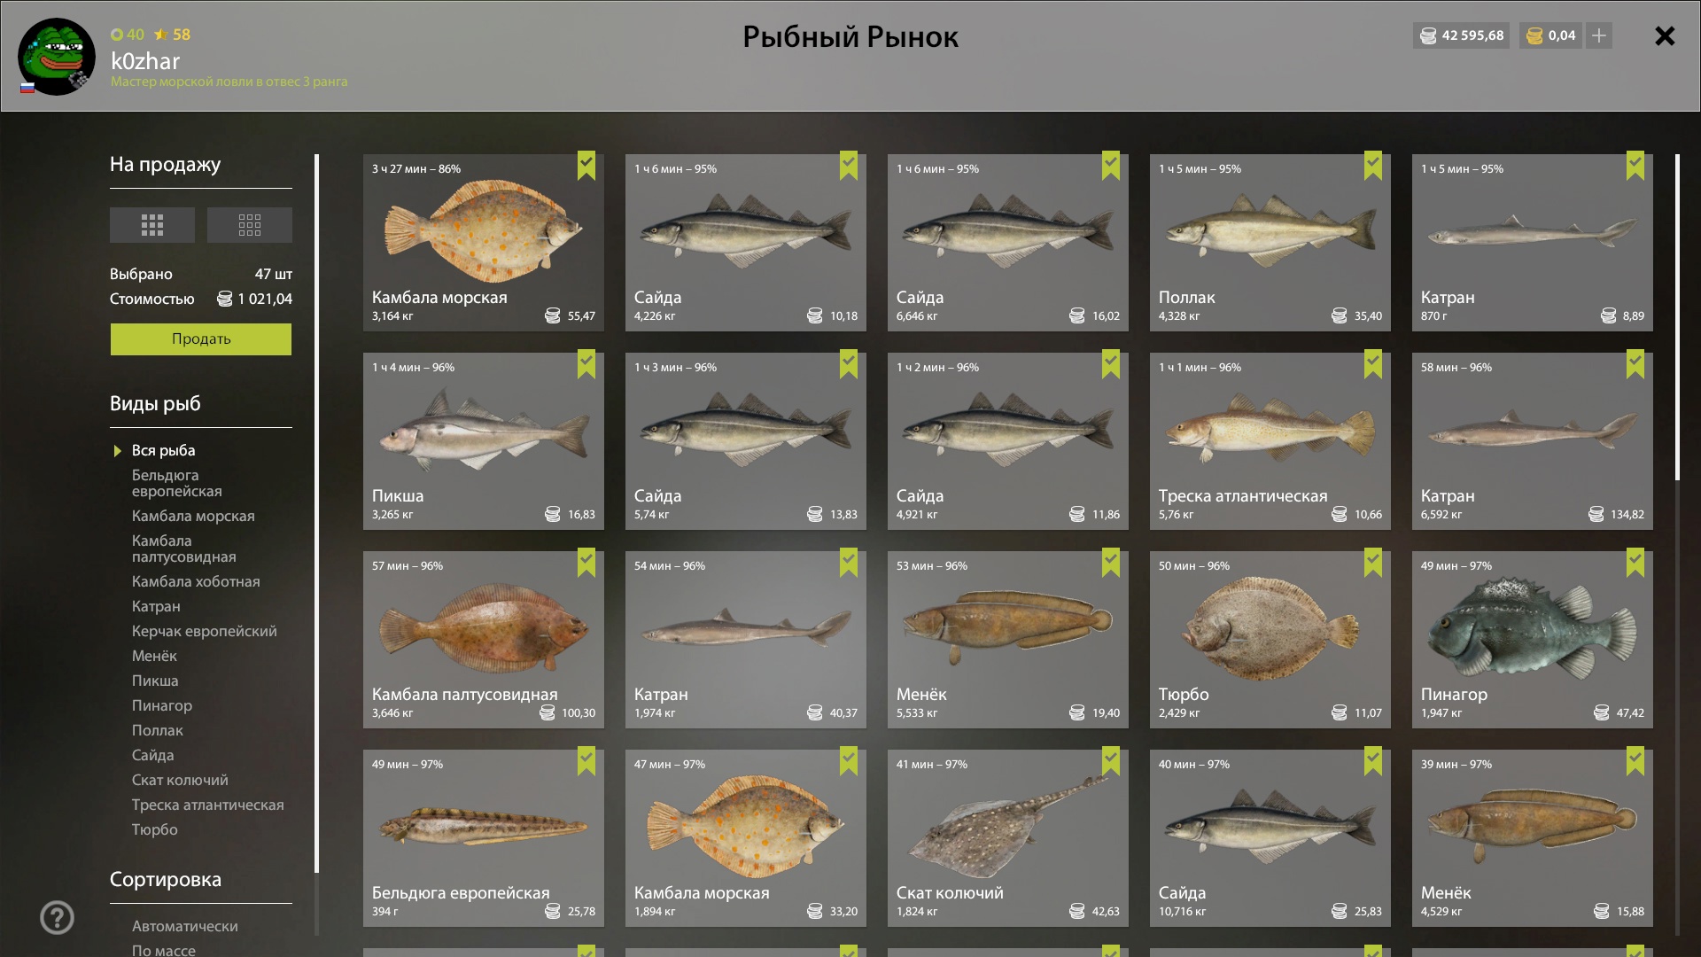Deselect the Поллак 4,328 кг checkmark
The height and width of the screenshot is (957, 1701).
[1373, 165]
